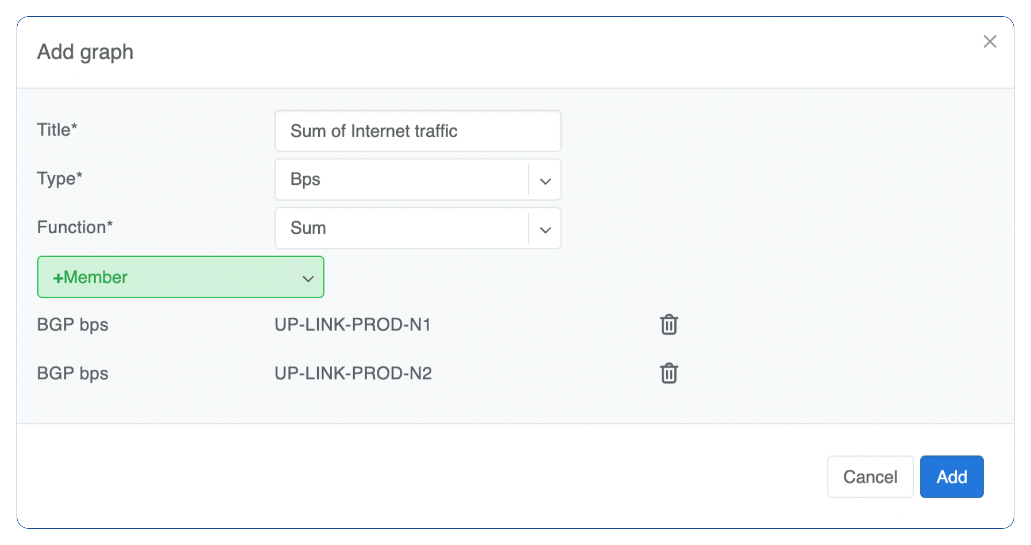The height and width of the screenshot is (545, 1031).
Task: Click the +Member dropdown chevron arrow
Action: tap(307, 278)
